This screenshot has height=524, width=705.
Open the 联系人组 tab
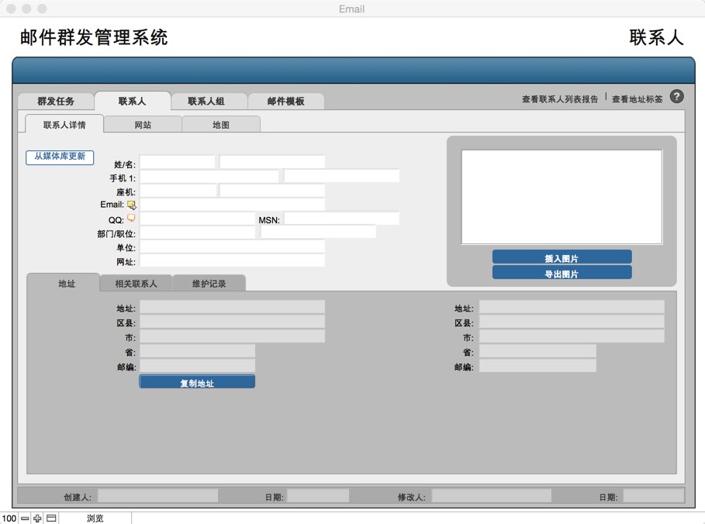click(206, 102)
